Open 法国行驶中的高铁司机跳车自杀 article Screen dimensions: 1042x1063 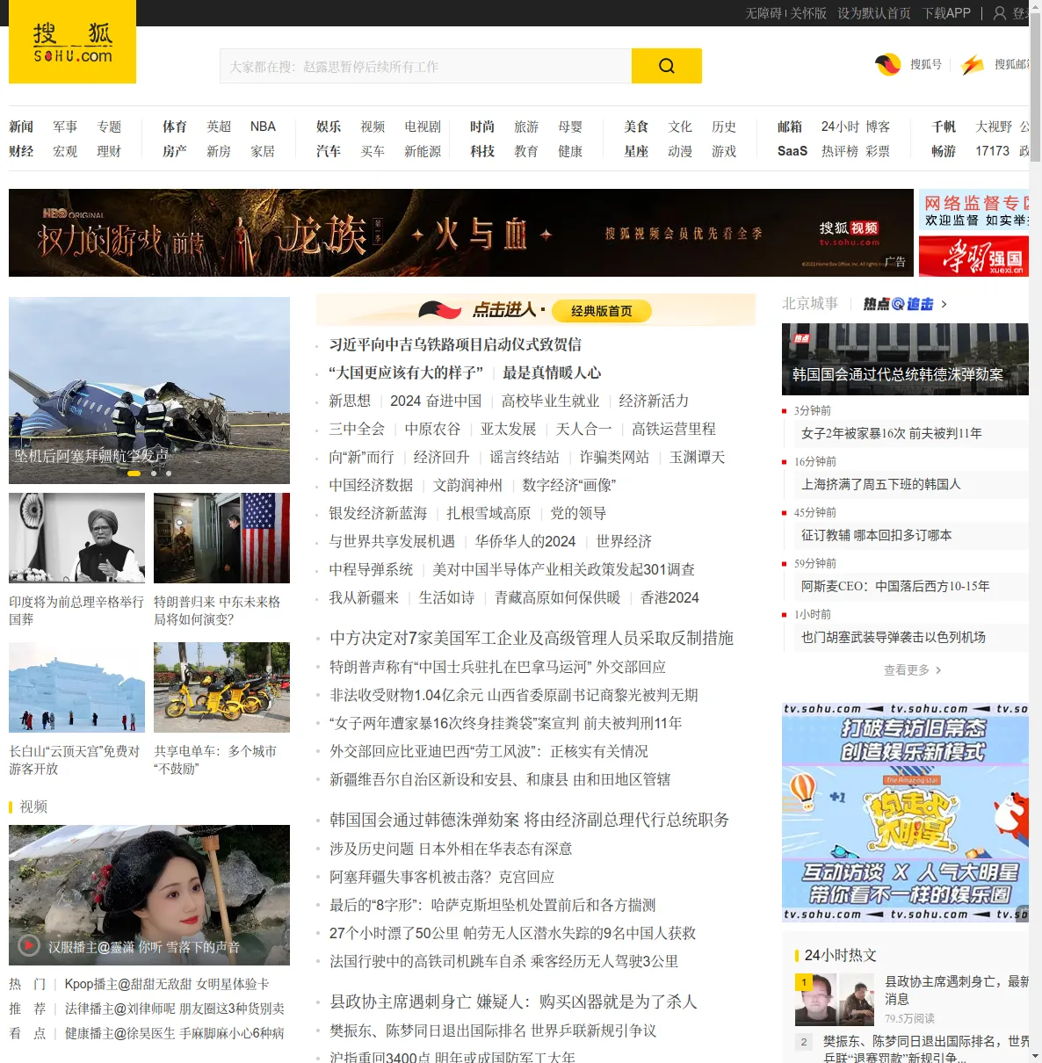pyautogui.click(x=503, y=961)
